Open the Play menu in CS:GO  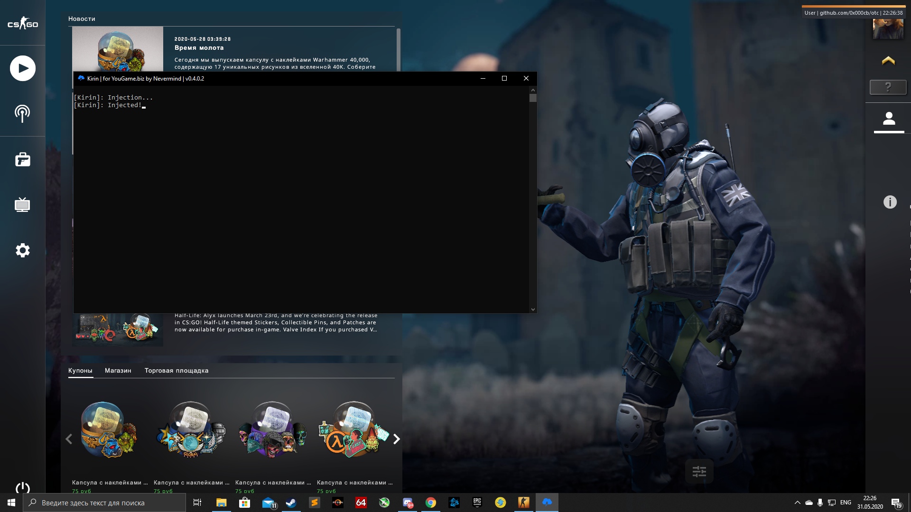[x=23, y=68]
